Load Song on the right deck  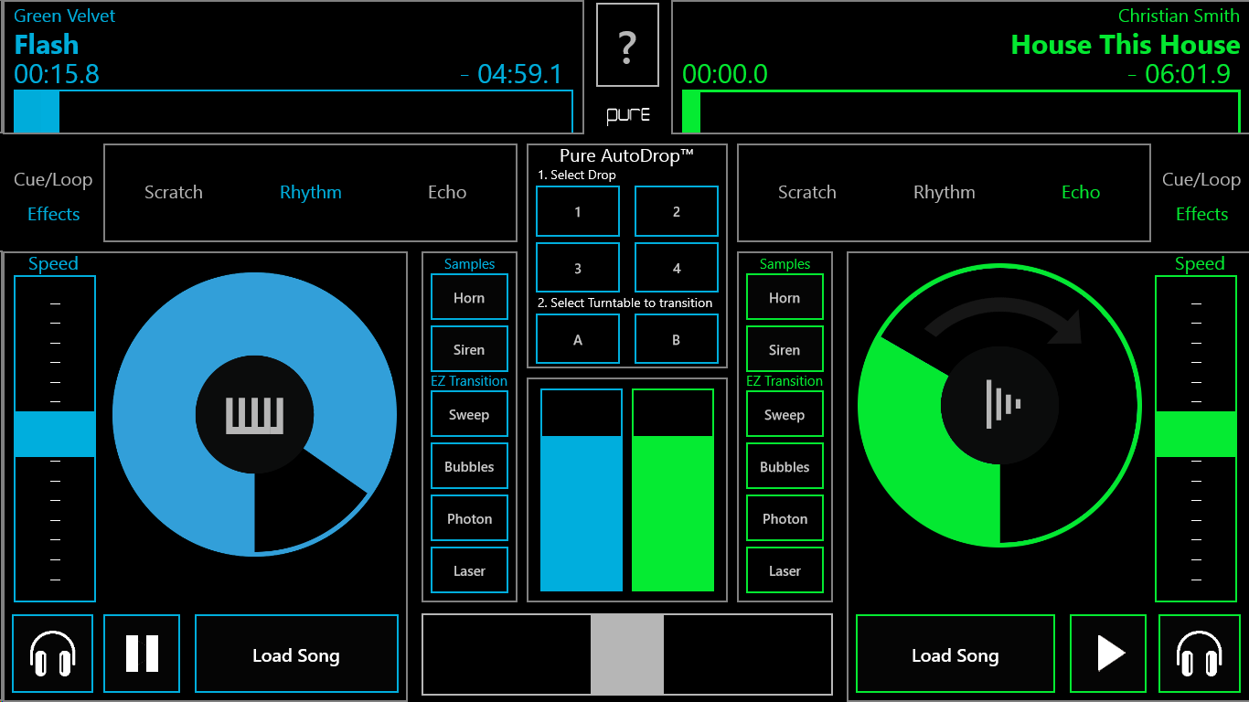[x=955, y=654]
